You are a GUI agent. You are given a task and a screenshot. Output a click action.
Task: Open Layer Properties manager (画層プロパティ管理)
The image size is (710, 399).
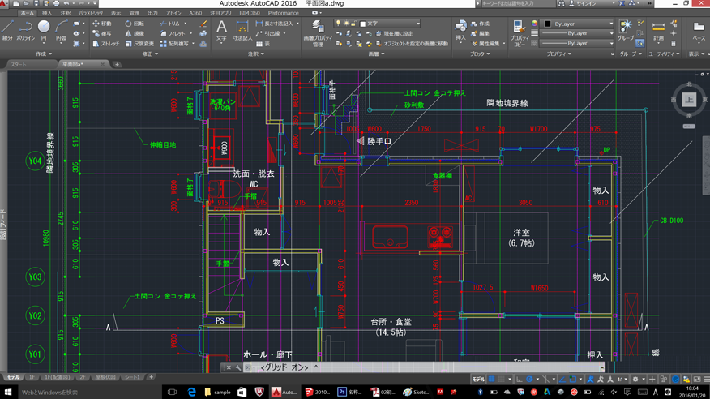(318, 32)
